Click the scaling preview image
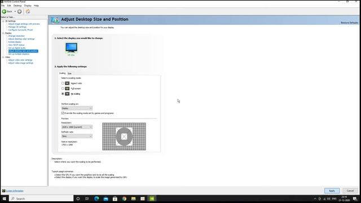This screenshot has width=361, height=203. [124, 136]
